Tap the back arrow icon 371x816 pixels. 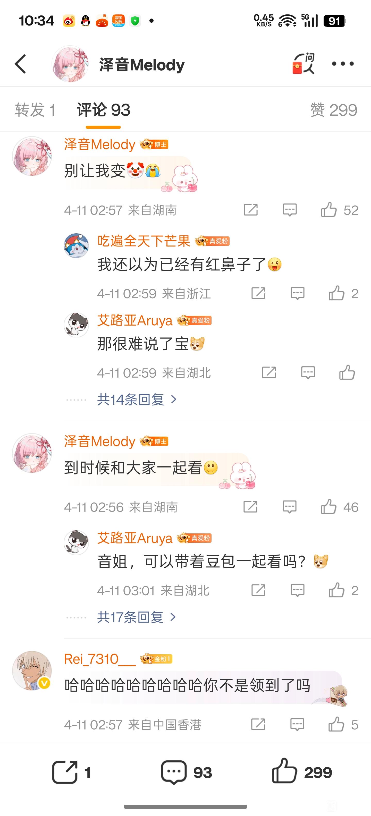click(x=21, y=64)
